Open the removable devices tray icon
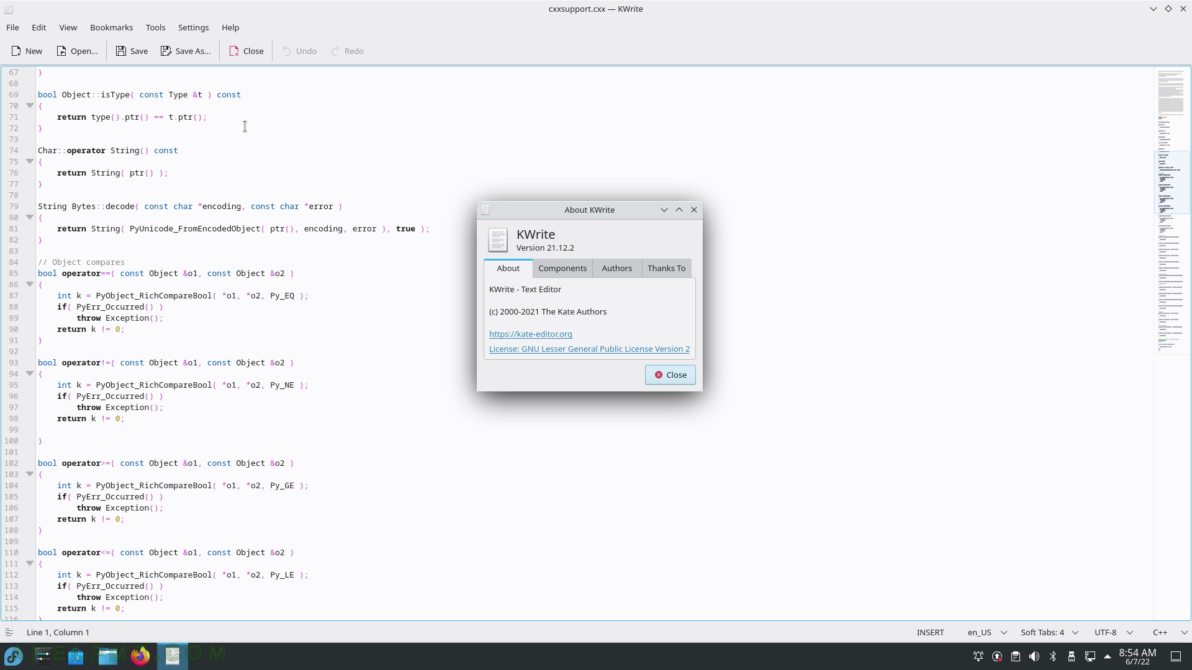1192x670 pixels. click(x=1072, y=656)
